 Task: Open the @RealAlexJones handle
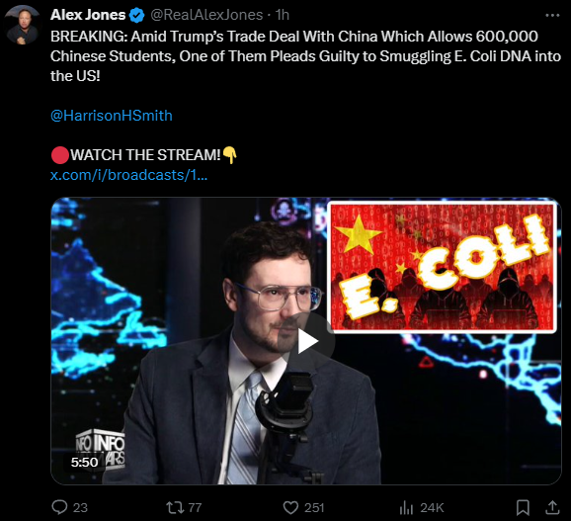pos(206,15)
